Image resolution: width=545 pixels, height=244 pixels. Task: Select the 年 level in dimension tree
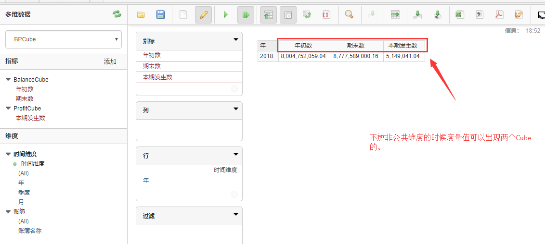pos(21,183)
